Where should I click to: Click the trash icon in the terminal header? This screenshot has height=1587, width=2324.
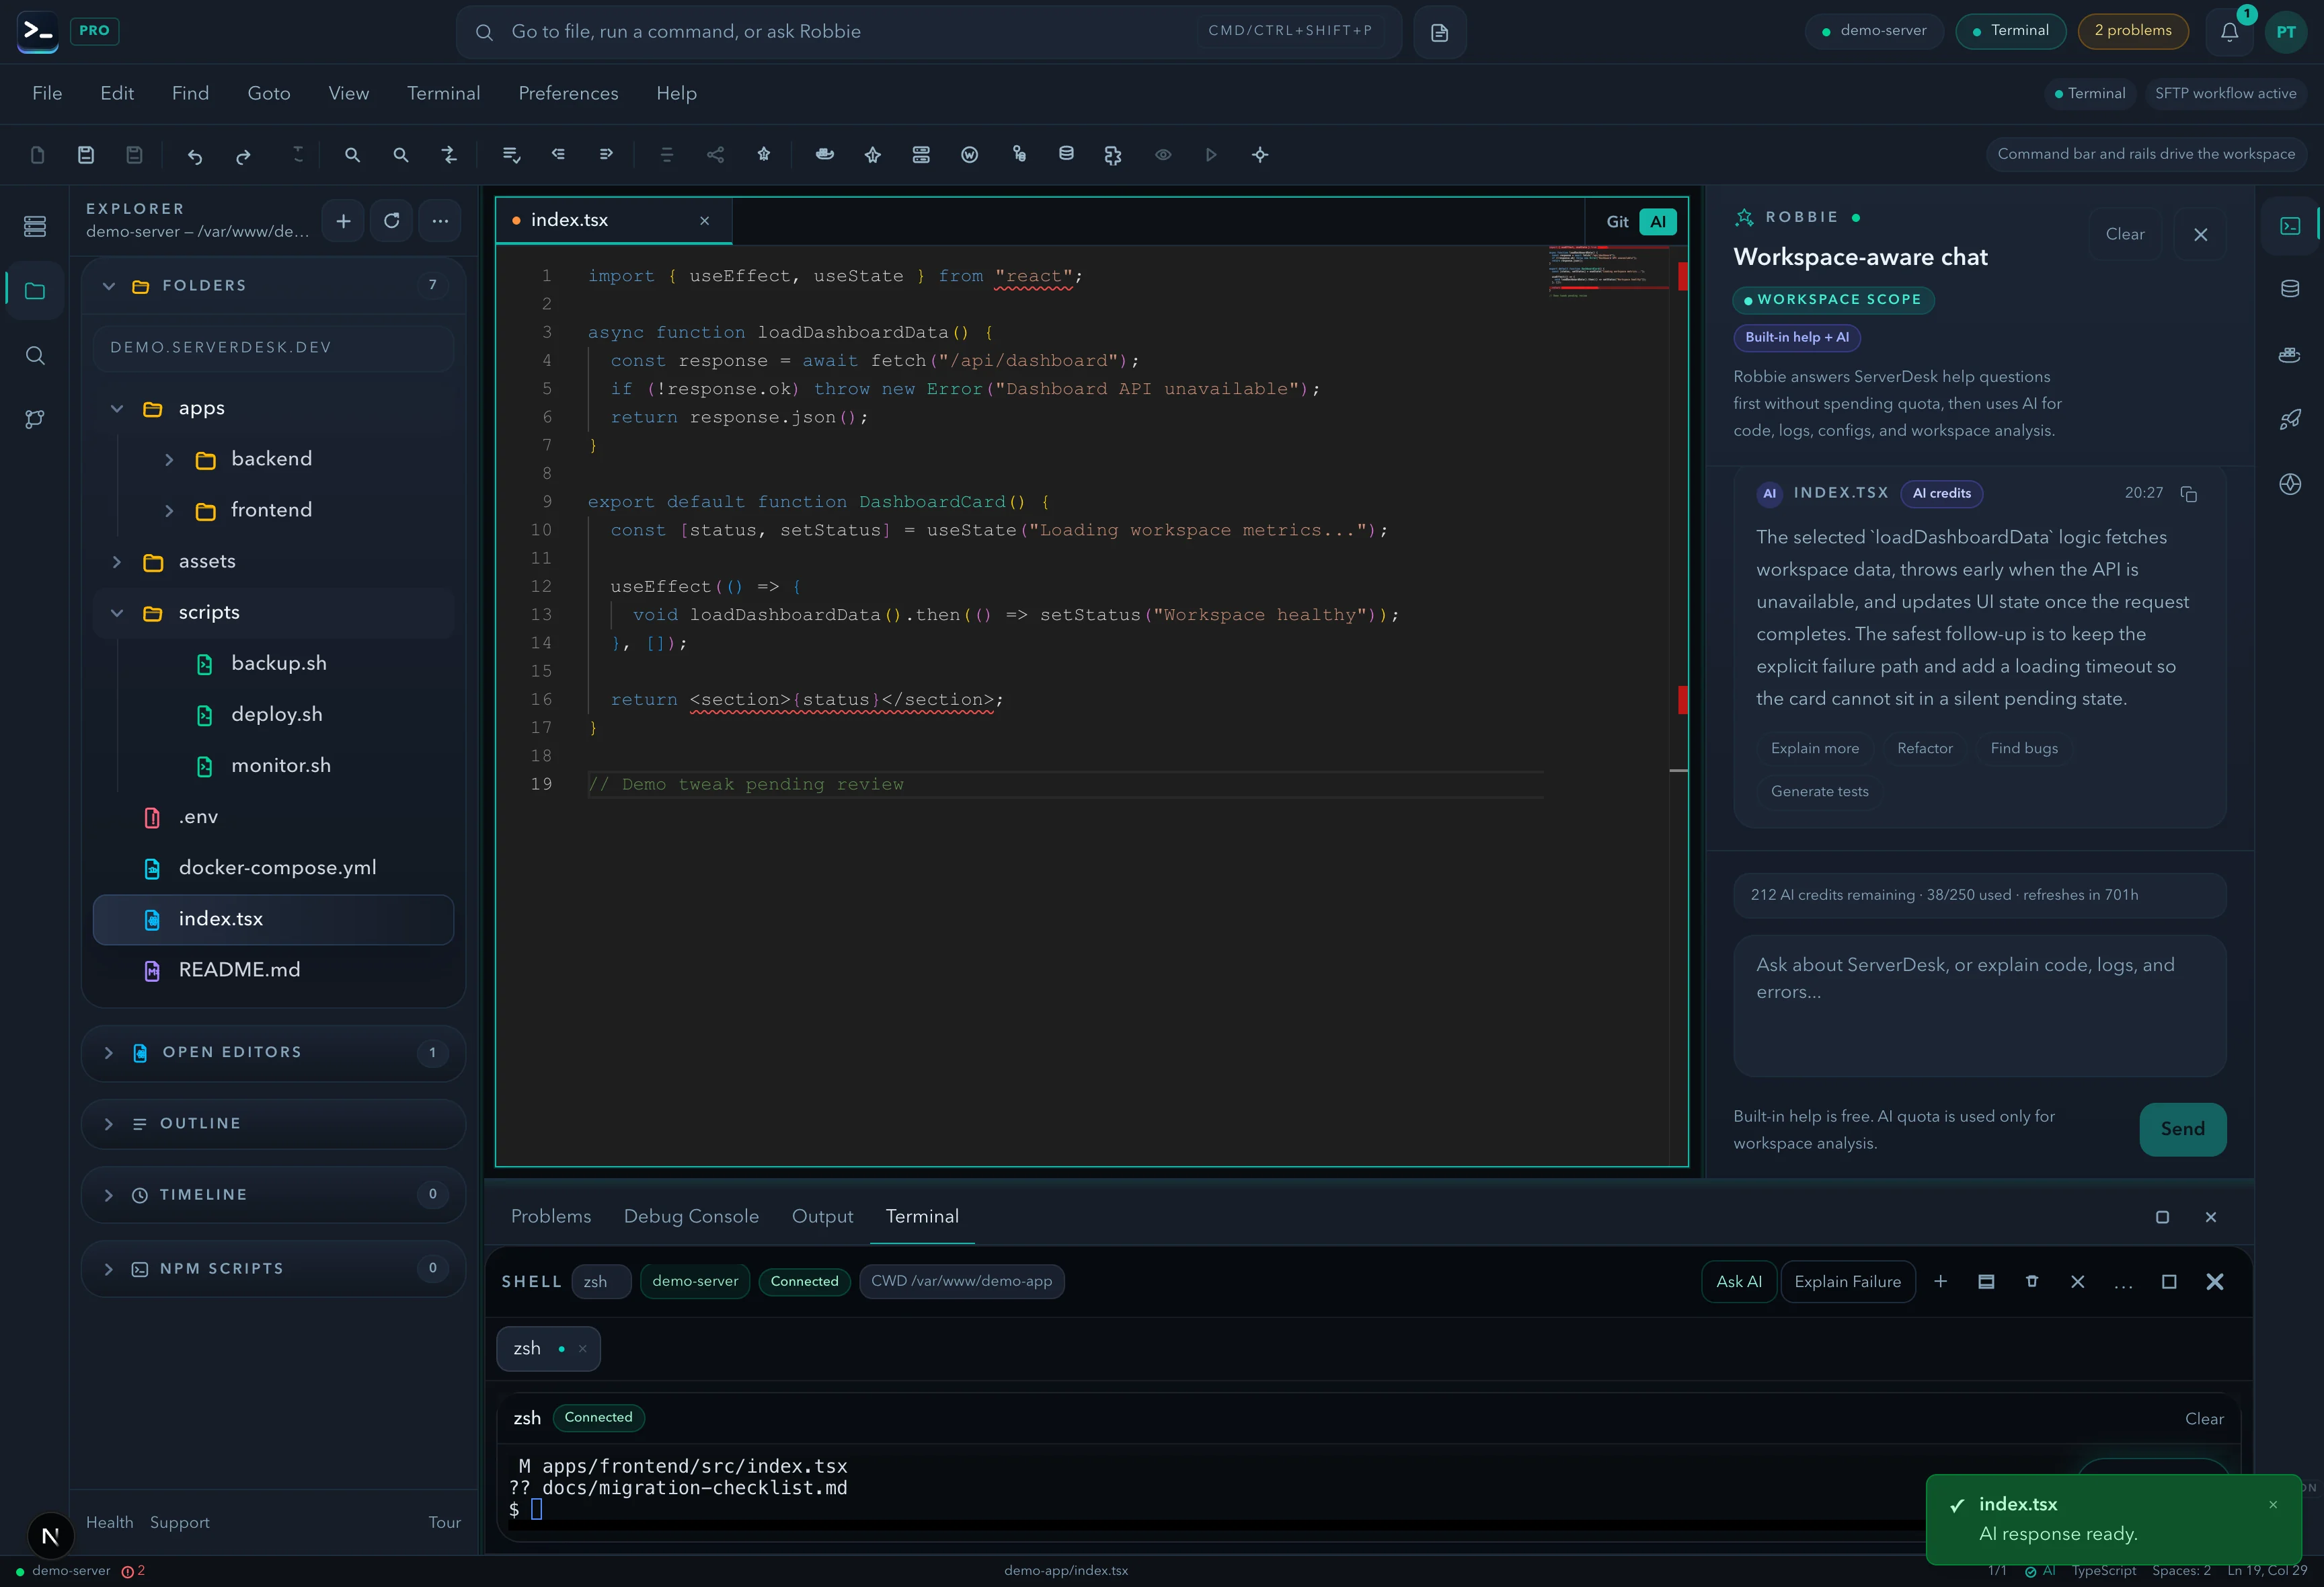tap(2032, 1281)
